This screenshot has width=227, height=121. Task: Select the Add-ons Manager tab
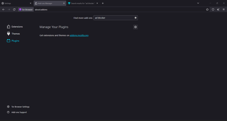coord(50,3)
